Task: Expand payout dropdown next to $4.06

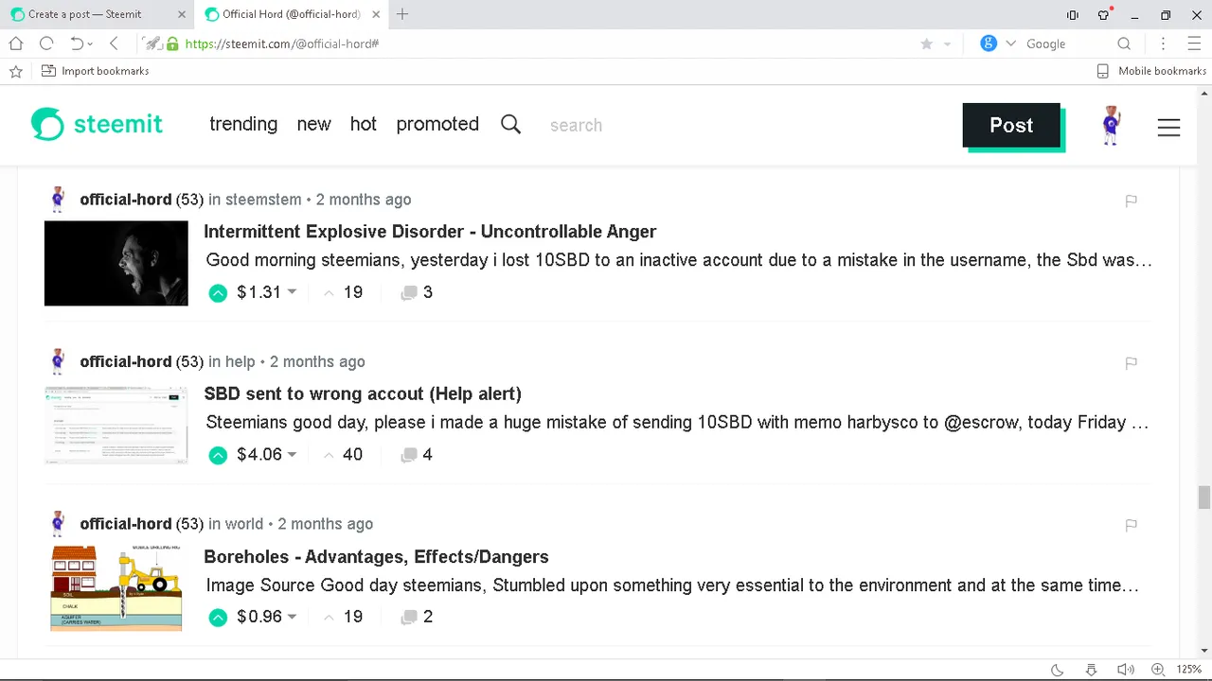Action: (x=292, y=455)
